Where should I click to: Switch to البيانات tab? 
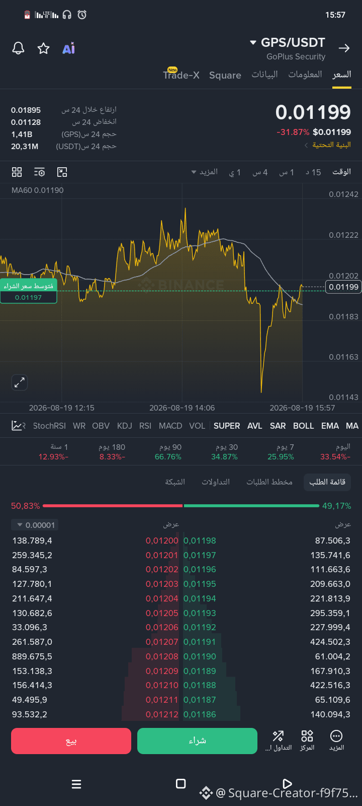tap(264, 75)
